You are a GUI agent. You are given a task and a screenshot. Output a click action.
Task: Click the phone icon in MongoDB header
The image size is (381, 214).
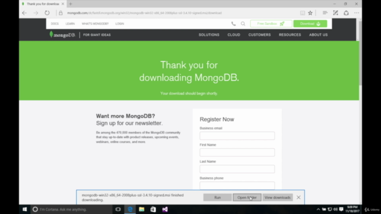pyautogui.click(x=233, y=24)
